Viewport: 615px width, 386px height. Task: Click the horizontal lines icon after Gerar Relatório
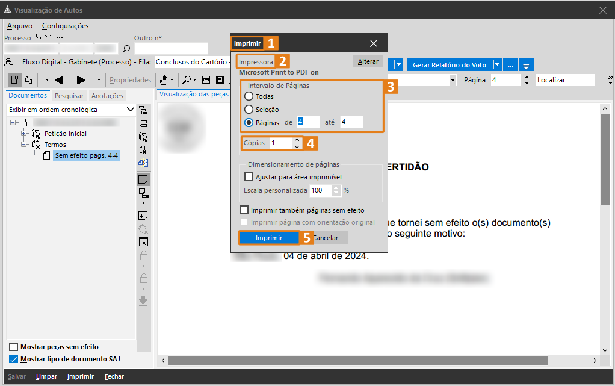pos(526,65)
